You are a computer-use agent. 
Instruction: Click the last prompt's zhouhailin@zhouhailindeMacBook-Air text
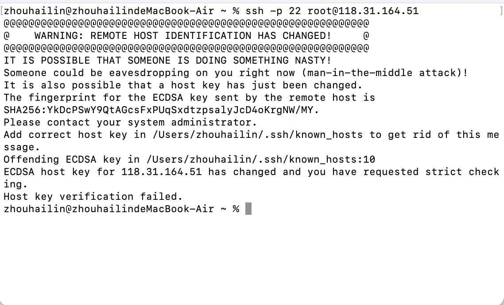tap(109, 209)
